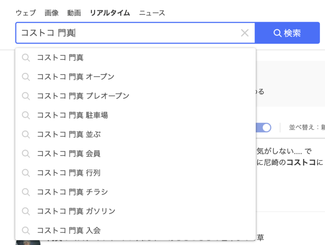Choose suggestion コストコ 門真 駐車場
Screen dimensions: 325x245
[135, 115]
